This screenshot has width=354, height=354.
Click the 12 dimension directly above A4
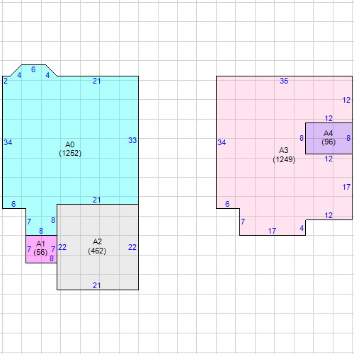(x=329, y=118)
